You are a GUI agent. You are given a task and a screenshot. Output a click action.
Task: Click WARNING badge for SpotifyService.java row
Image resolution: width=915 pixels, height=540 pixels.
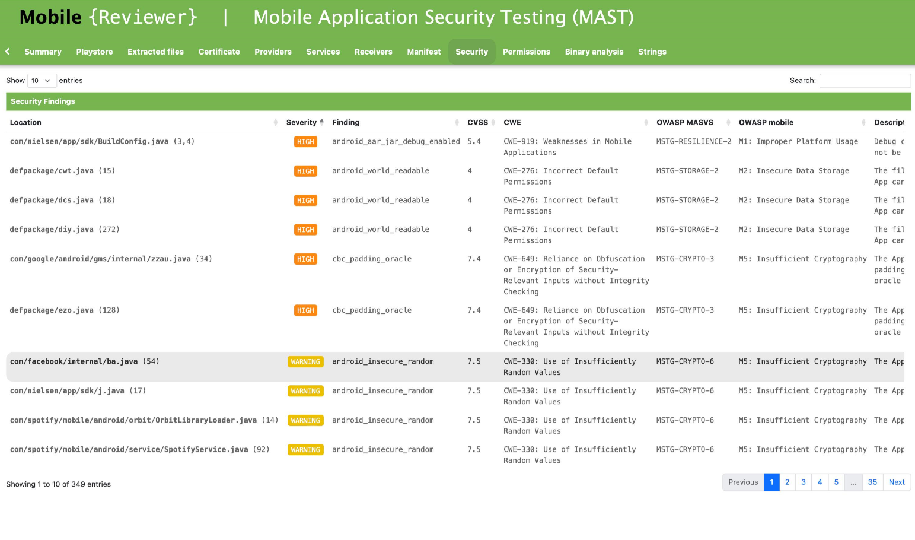point(305,450)
